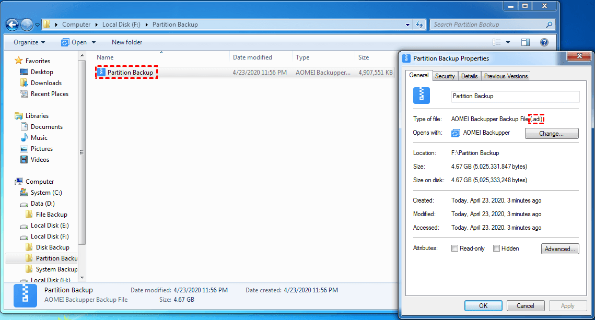Open the Organize dropdown menu
The width and height of the screenshot is (595, 320).
pos(29,42)
